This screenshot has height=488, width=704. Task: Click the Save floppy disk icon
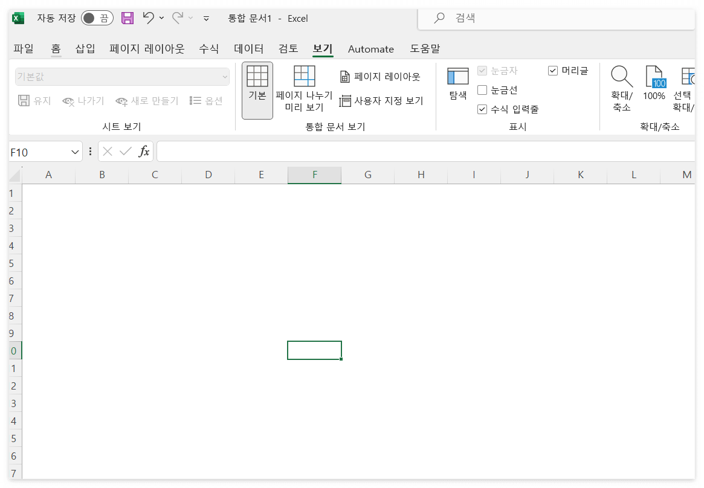(128, 18)
